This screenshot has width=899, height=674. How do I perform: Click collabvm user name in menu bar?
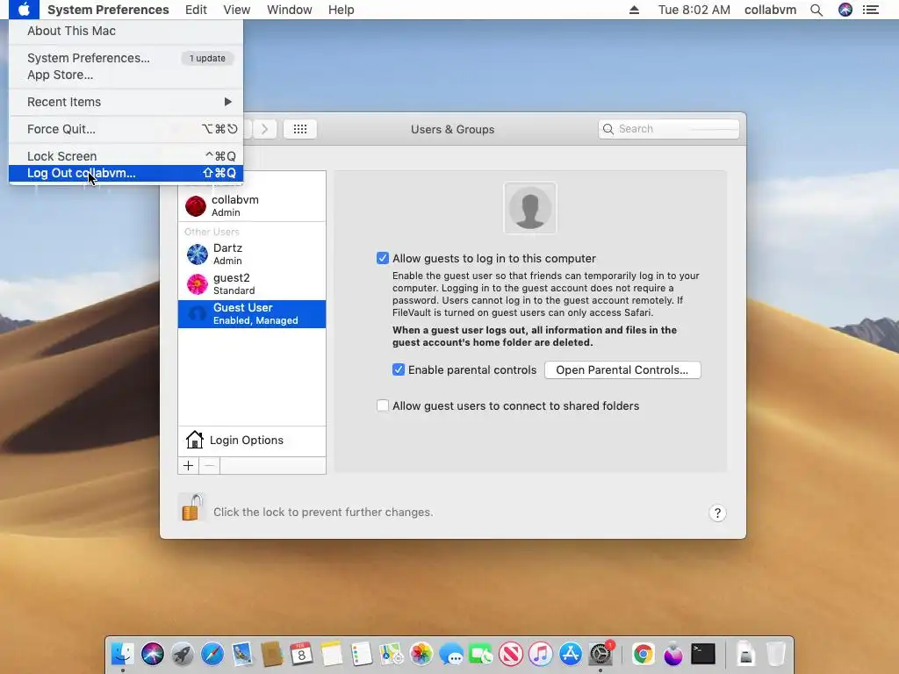pyautogui.click(x=770, y=10)
